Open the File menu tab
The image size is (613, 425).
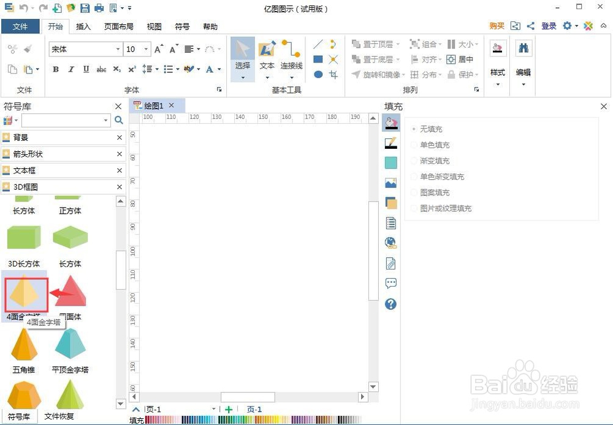(20, 26)
